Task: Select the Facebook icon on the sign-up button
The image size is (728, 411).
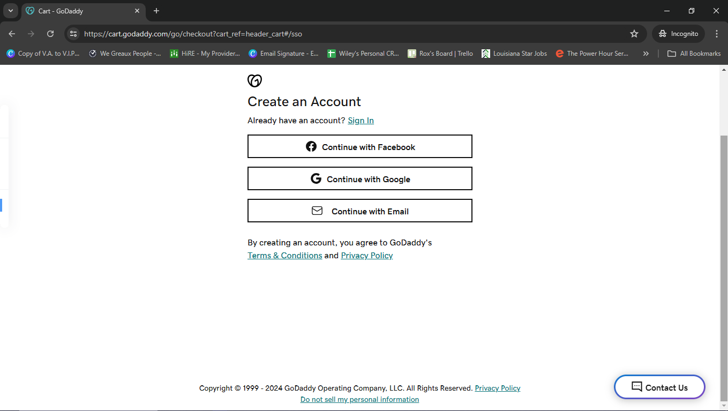Action: coord(311,146)
